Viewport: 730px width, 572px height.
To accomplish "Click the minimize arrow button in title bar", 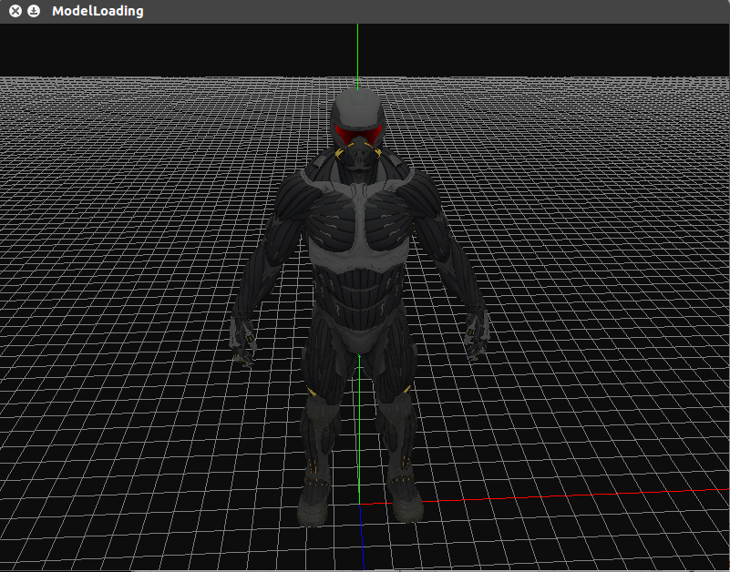I will 34,11.
